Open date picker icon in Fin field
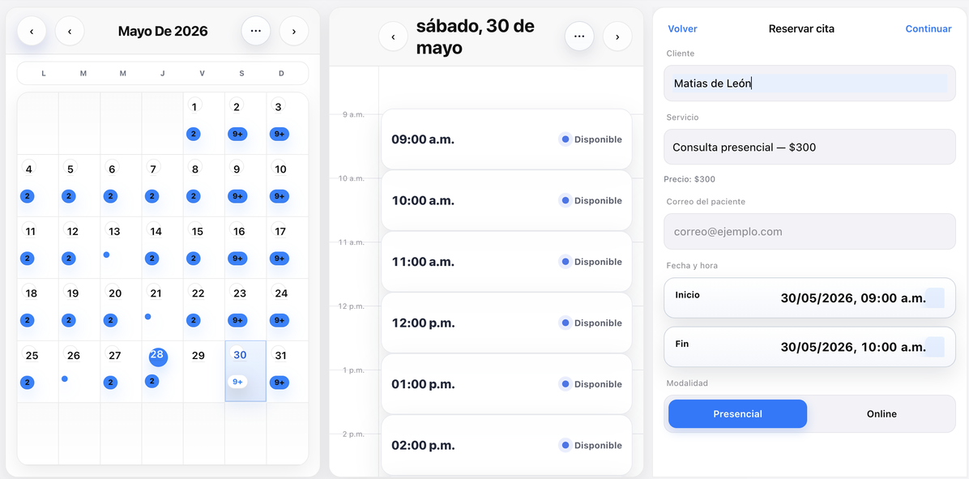969x479 pixels. [935, 347]
